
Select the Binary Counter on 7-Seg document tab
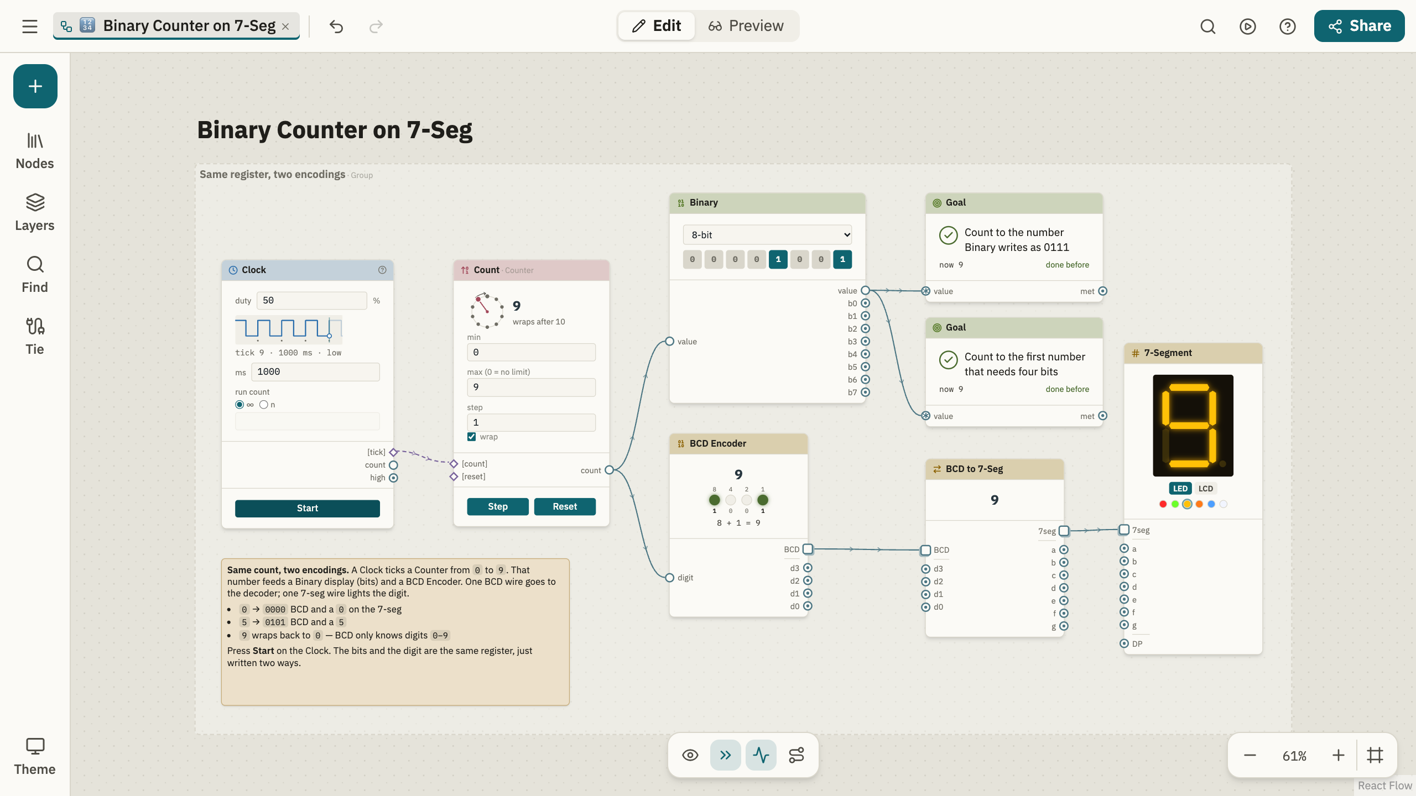[176, 26]
